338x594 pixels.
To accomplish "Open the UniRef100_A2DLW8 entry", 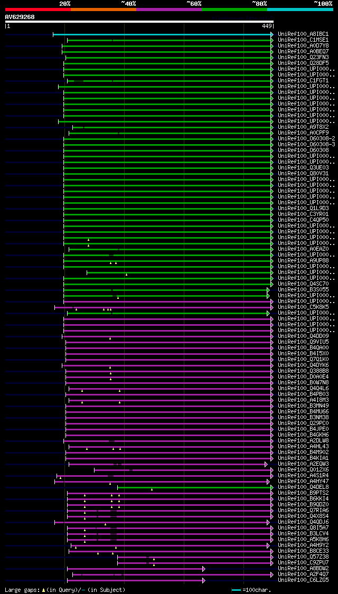I will pyautogui.click(x=303, y=440).
